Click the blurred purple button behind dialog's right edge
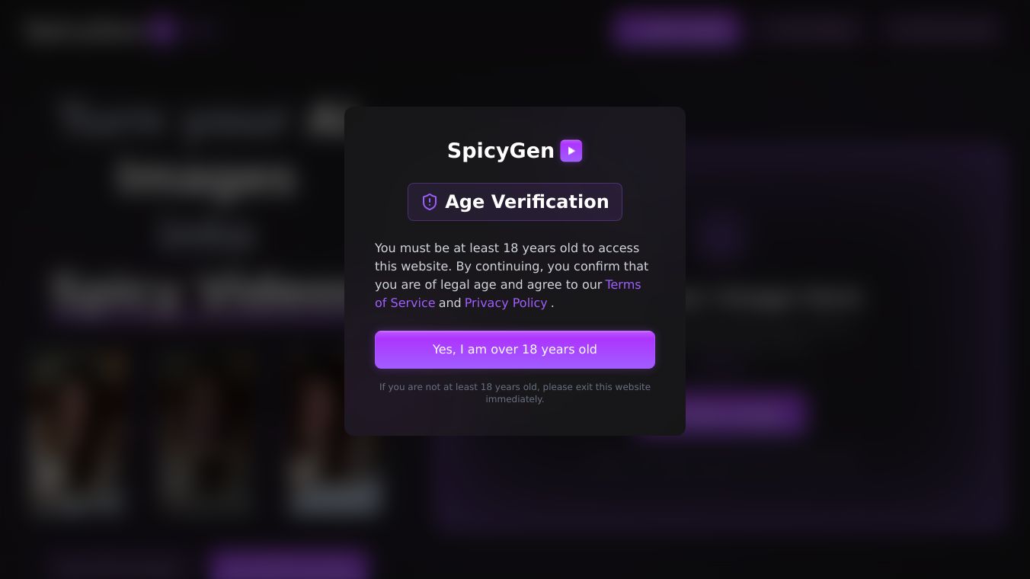 click(x=747, y=412)
